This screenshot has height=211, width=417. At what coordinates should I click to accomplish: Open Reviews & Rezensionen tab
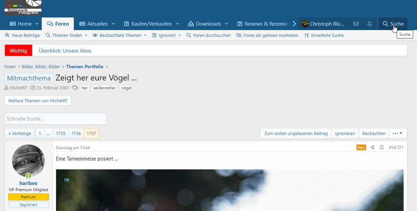click(263, 24)
